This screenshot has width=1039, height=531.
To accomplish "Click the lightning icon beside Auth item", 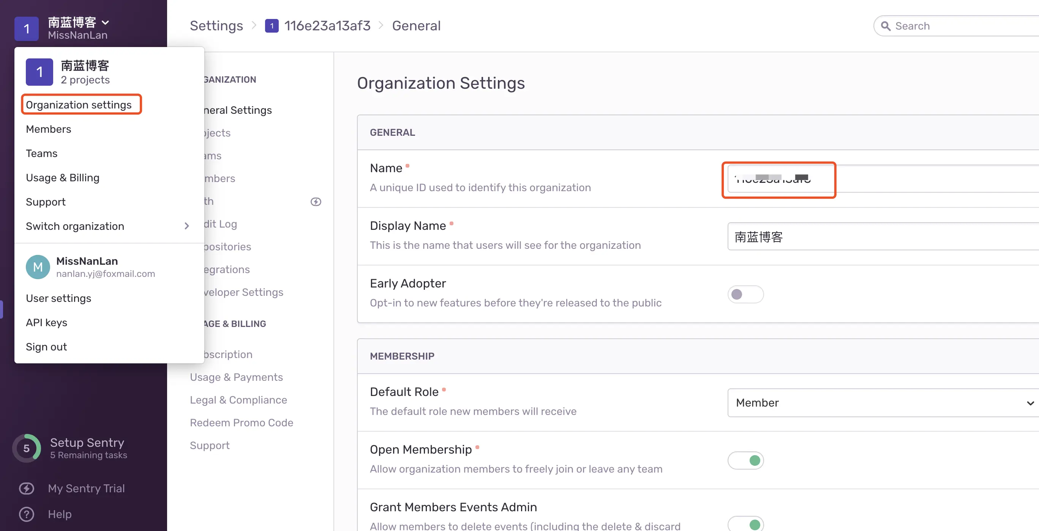I will [316, 201].
